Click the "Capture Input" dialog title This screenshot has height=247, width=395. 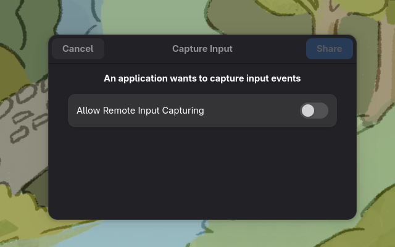(202, 49)
